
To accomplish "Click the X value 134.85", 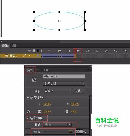I will tap(47, 104).
